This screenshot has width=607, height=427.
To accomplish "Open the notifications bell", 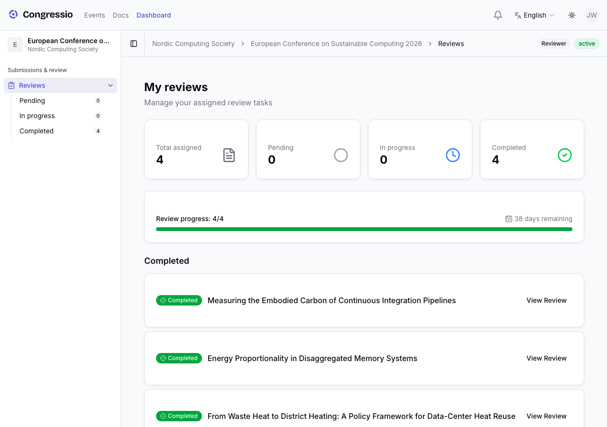I will [x=498, y=15].
